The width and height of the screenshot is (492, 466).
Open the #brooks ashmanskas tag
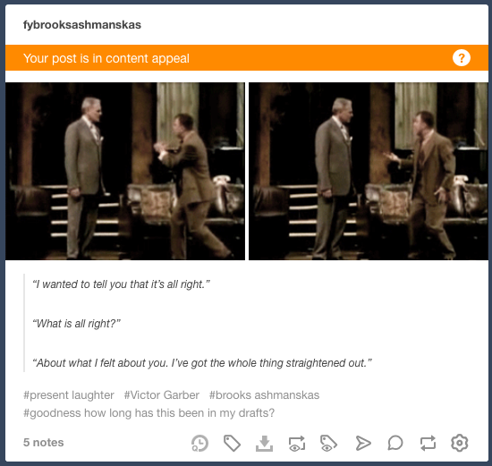pyautogui.click(x=264, y=395)
